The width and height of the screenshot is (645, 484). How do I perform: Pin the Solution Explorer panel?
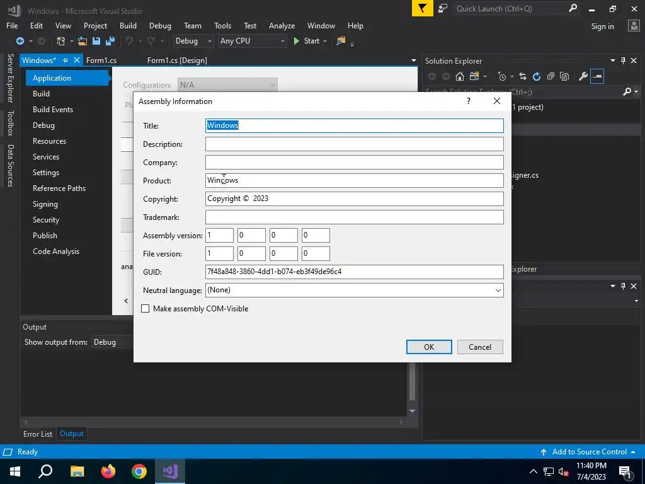tap(623, 60)
